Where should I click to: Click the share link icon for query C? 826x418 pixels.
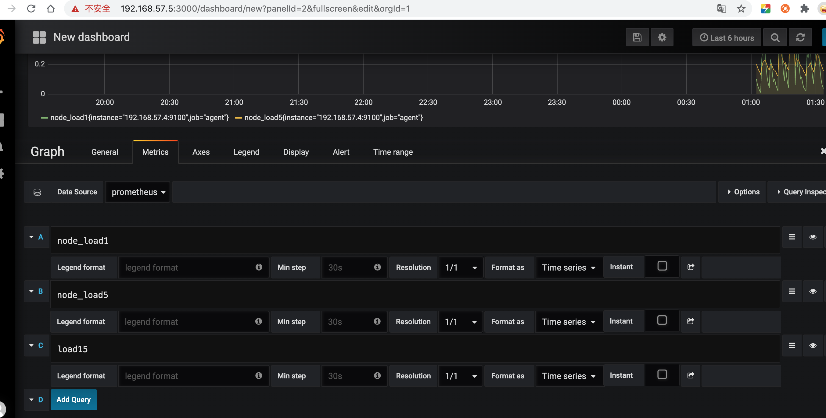point(691,375)
